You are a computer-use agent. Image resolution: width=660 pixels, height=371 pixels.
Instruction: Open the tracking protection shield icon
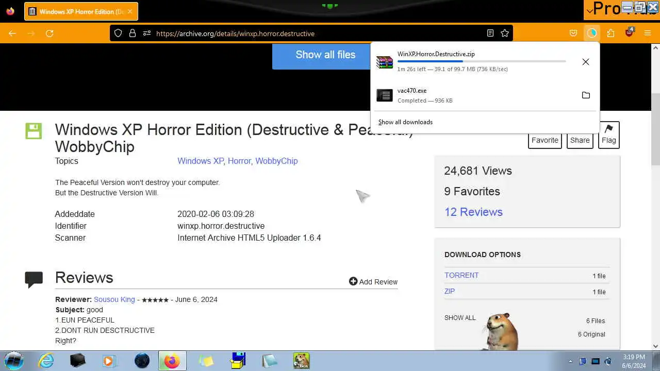(x=118, y=33)
